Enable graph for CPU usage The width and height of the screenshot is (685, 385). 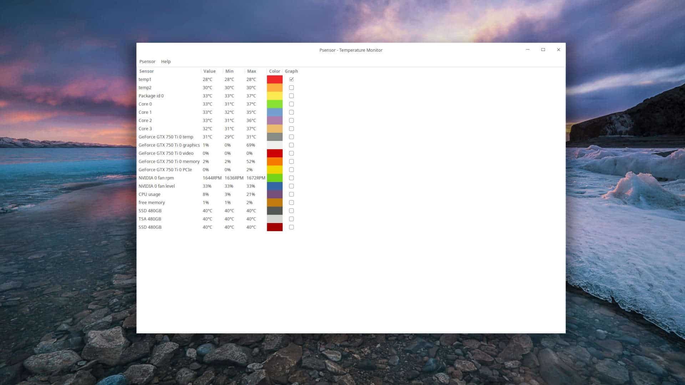tap(291, 194)
